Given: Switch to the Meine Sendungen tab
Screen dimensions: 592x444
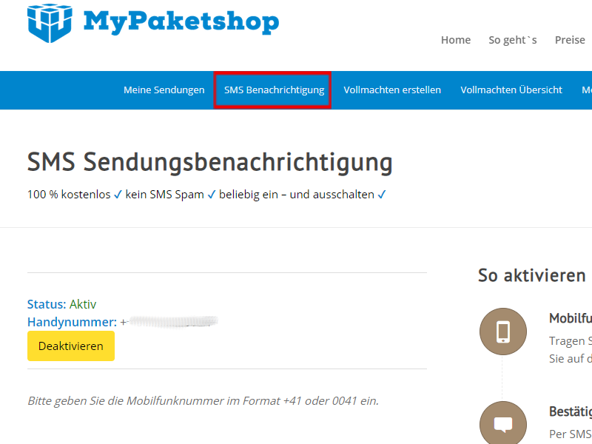Looking at the screenshot, I should point(164,90).
